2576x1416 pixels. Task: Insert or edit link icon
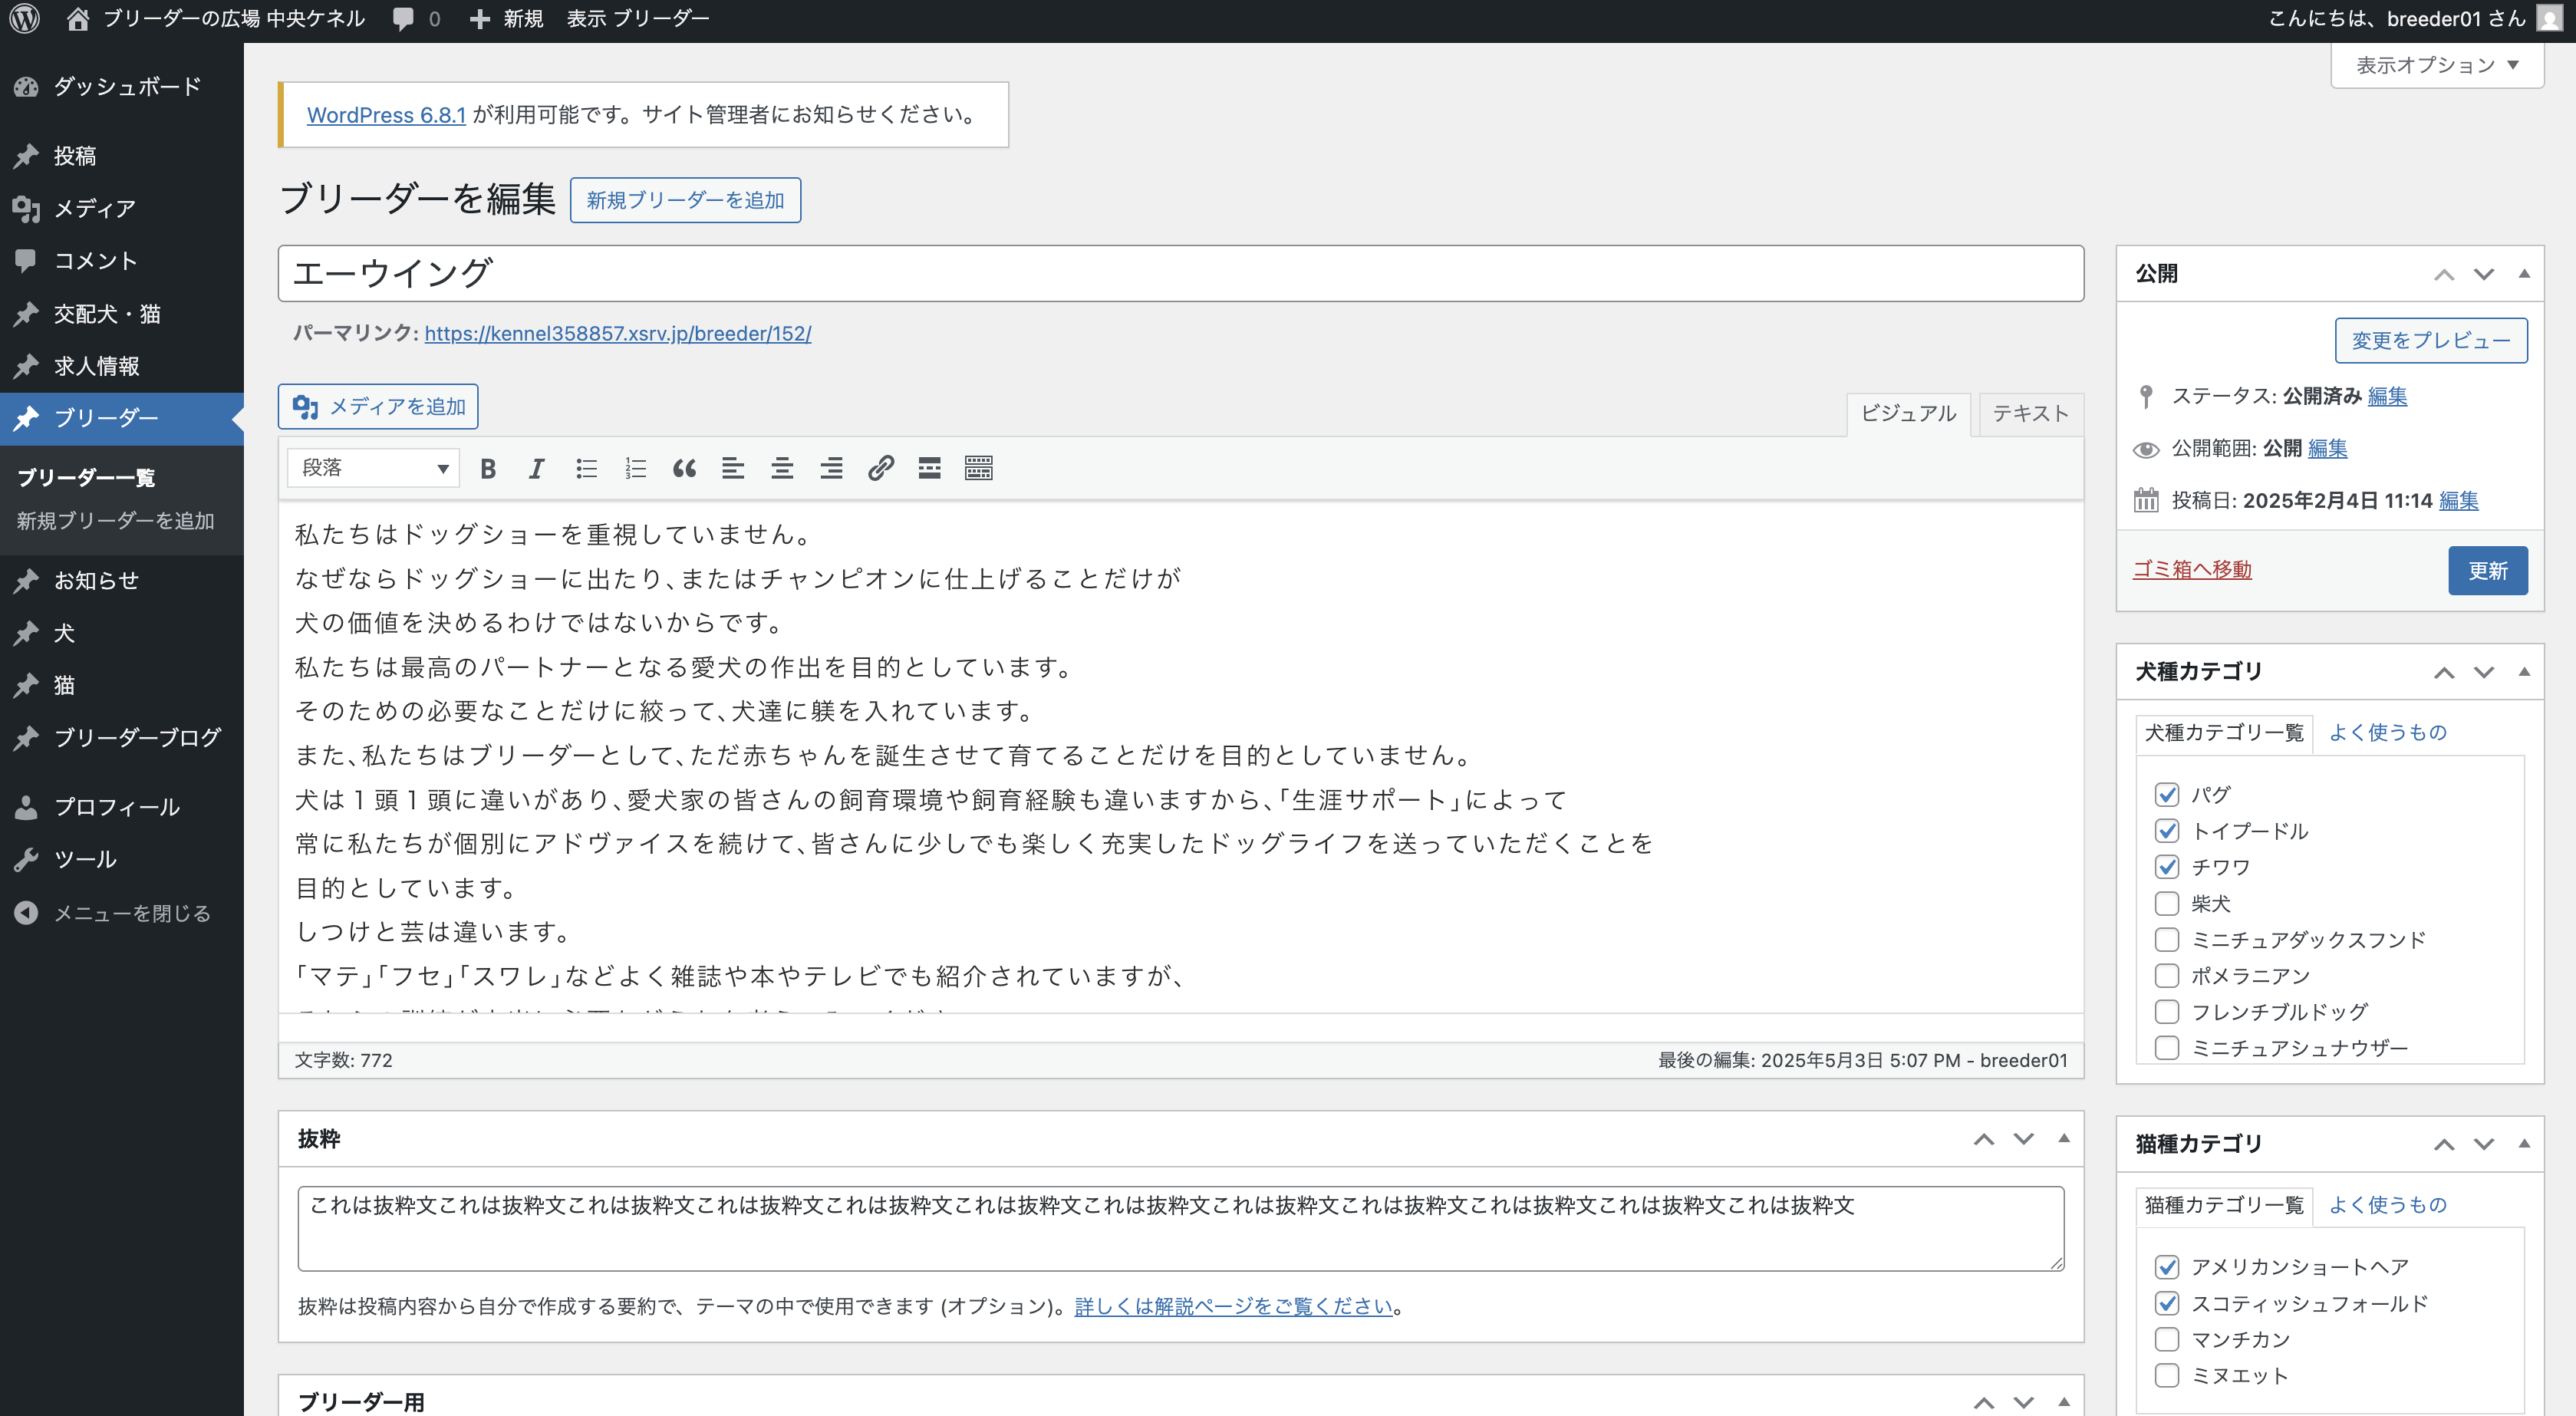[880, 468]
